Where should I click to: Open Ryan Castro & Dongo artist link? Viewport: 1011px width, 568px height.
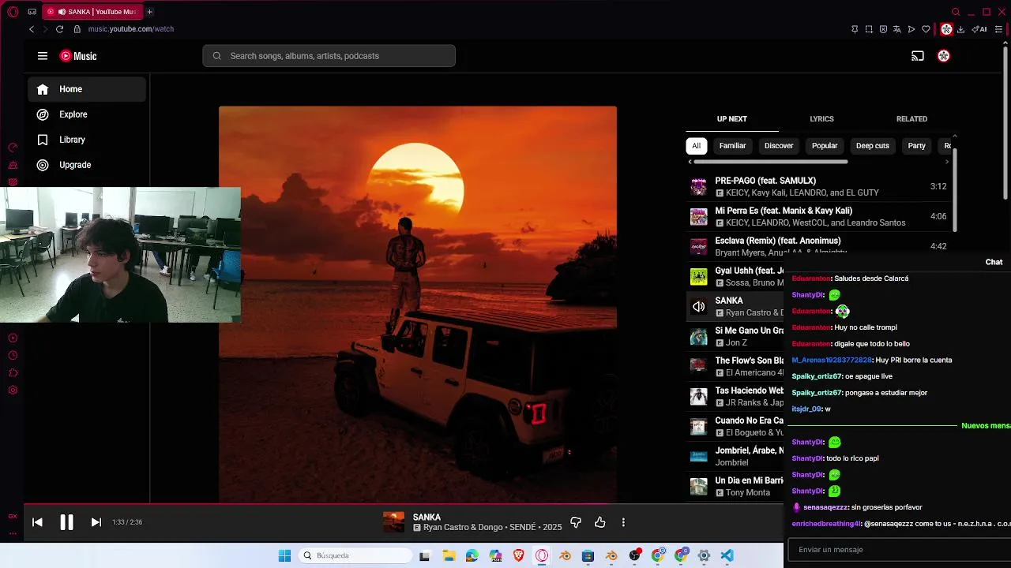463,527
